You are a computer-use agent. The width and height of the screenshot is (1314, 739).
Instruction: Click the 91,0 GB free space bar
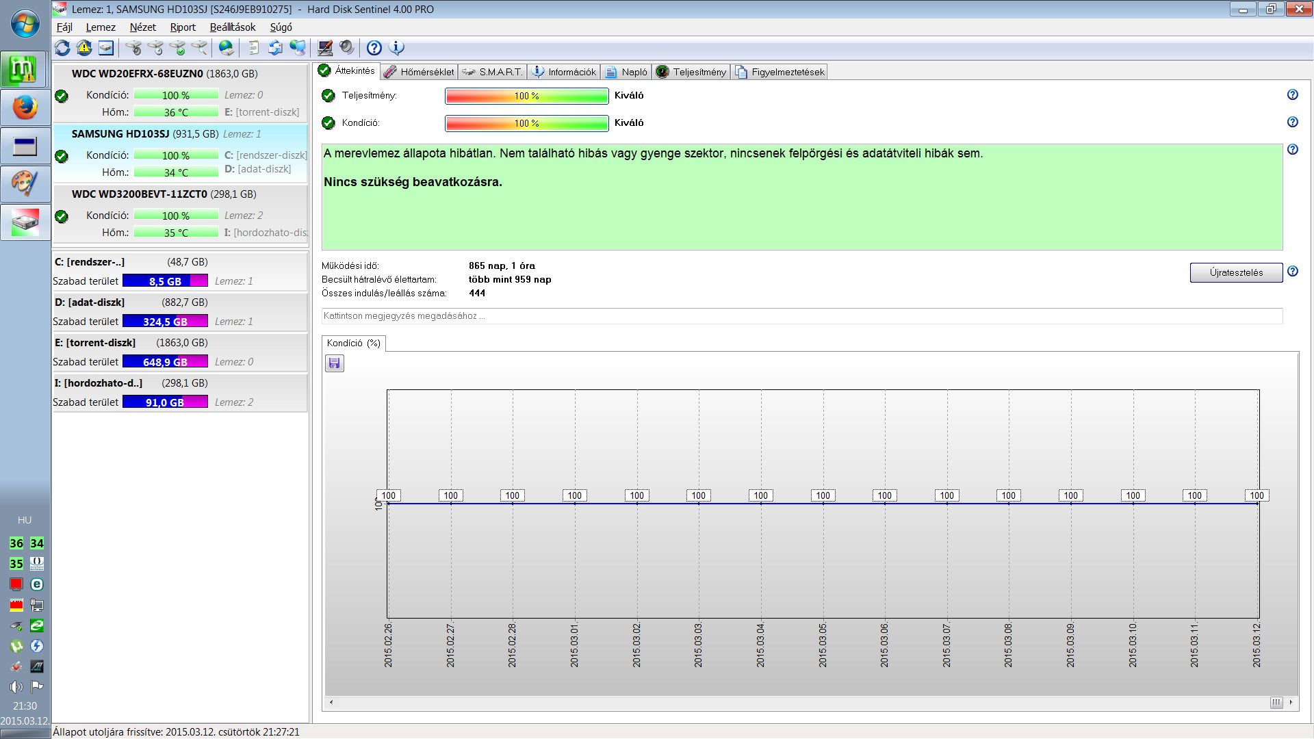point(165,402)
